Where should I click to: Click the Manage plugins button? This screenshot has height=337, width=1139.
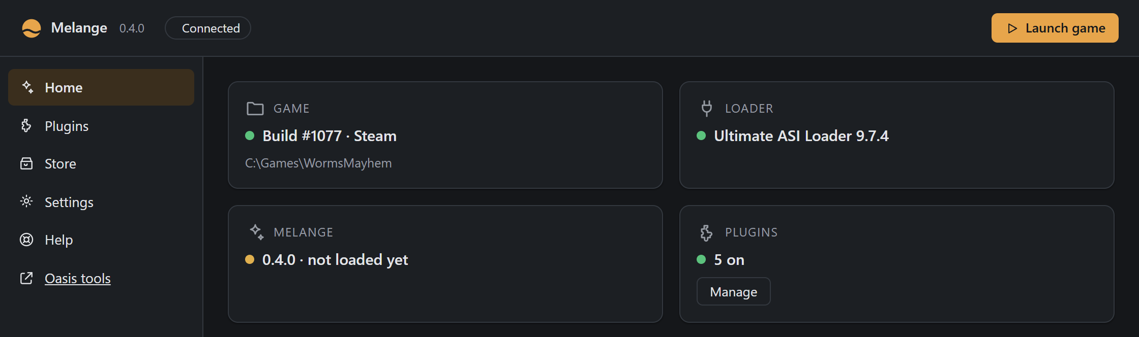point(733,292)
